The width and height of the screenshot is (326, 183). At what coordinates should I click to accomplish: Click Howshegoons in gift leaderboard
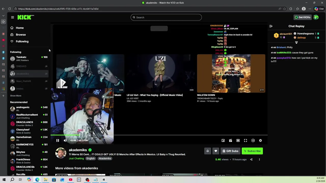pyautogui.click(x=305, y=34)
